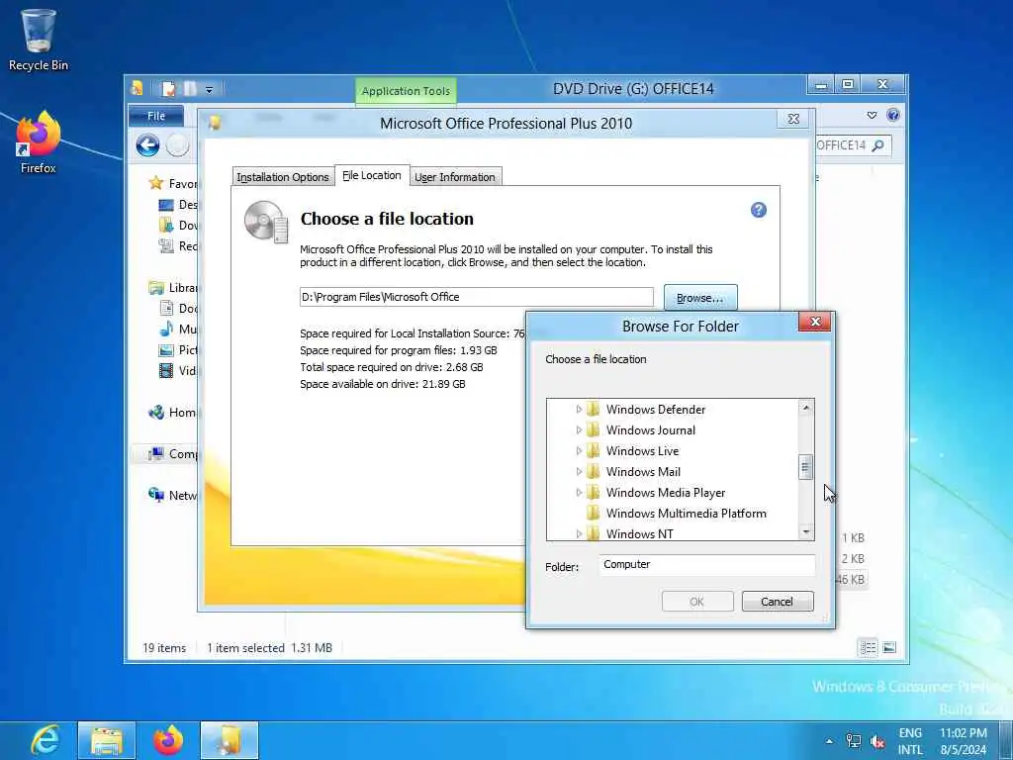Click Windows Media Player folder icon
Image resolution: width=1013 pixels, height=760 pixels.
click(593, 493)
